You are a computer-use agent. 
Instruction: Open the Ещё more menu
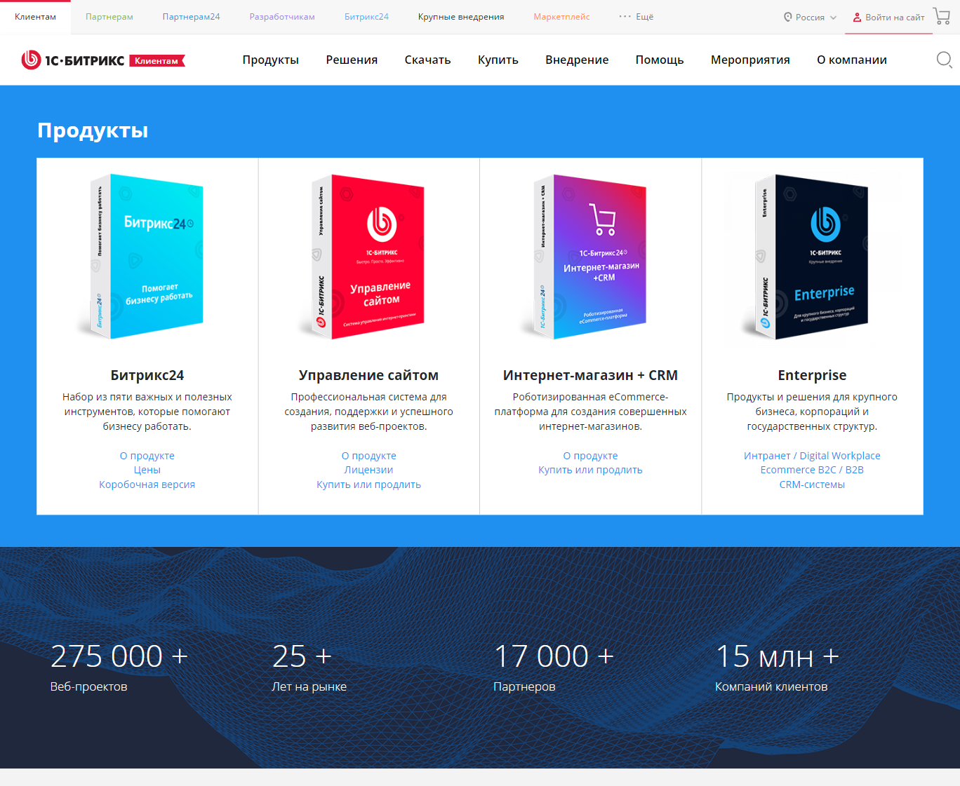pyautogui.click(x=636, y=17)
